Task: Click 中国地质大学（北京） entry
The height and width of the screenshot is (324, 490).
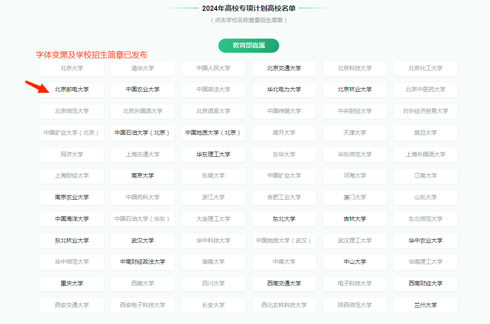Action: (x=213, y=133)
